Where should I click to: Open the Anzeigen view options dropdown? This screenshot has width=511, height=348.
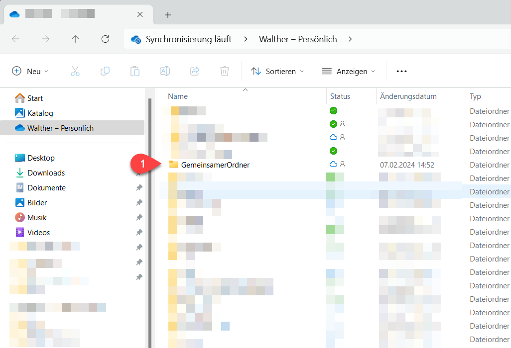pos(348,71)
